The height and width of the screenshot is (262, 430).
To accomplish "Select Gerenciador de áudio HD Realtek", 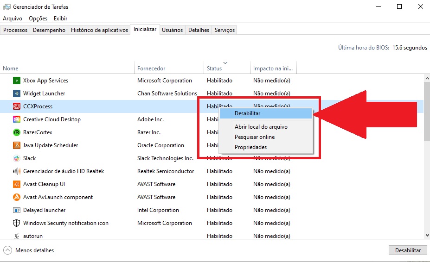I will coord(64,171).
